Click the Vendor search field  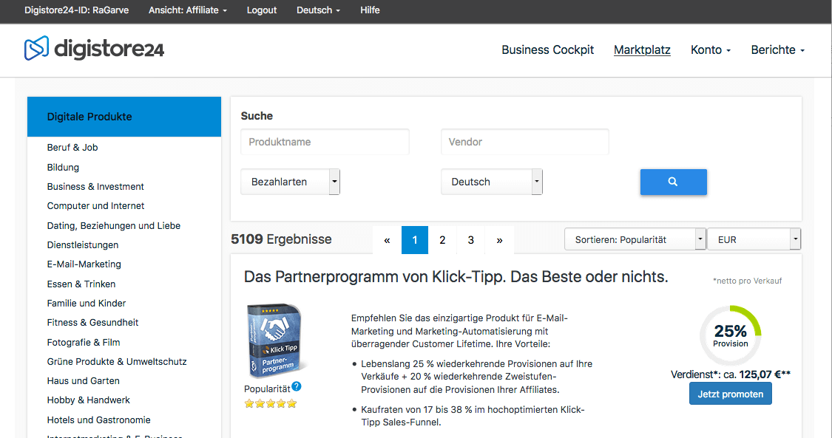[x=525, y=142]
